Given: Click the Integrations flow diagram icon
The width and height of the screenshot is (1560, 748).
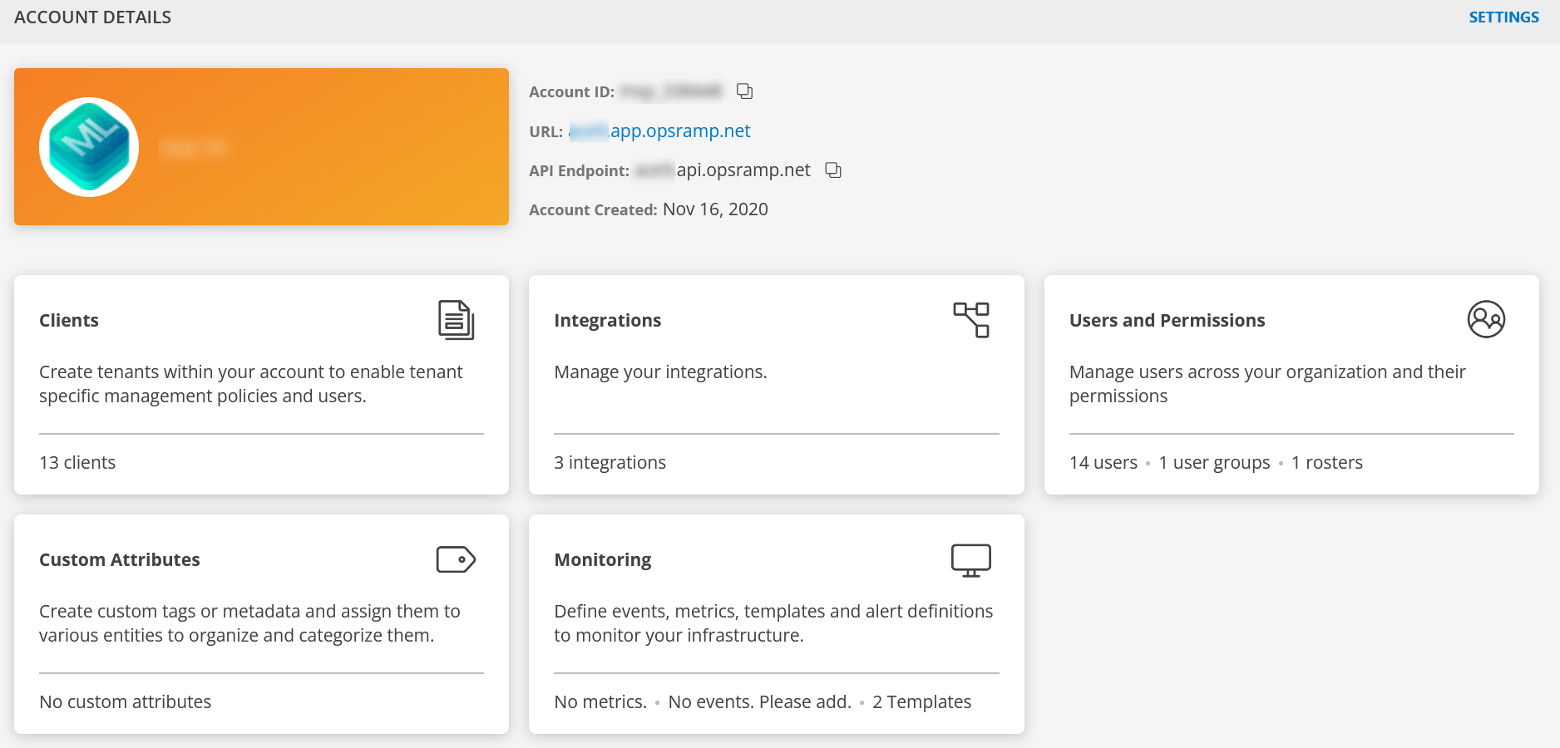Looking at the screenshot, I should [971, 320].
